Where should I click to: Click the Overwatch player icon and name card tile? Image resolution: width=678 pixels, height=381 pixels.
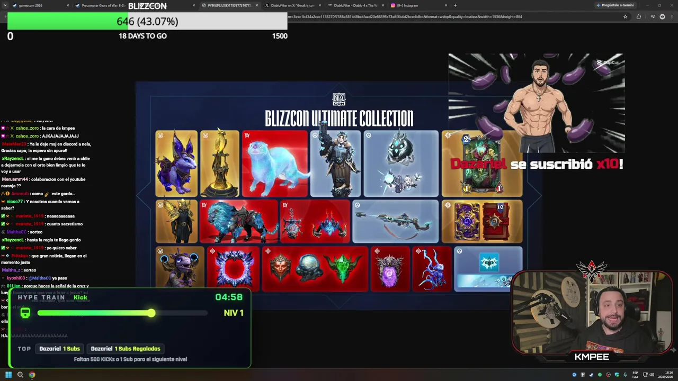coord(488,268)
